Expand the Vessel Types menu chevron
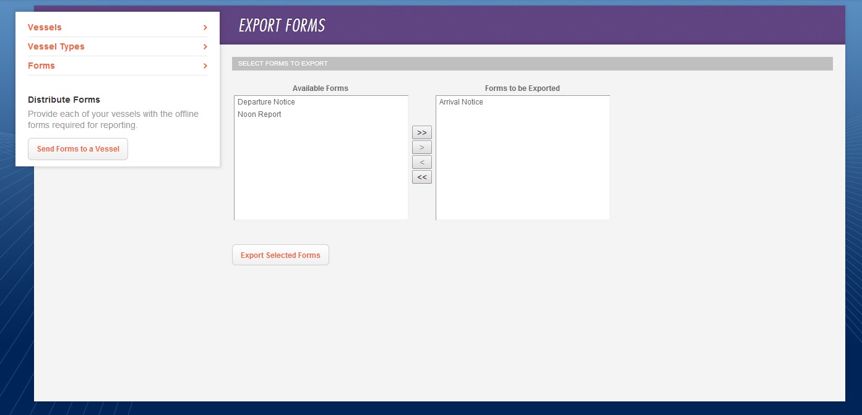The image size is (862, 415). [x=205, y=46]
